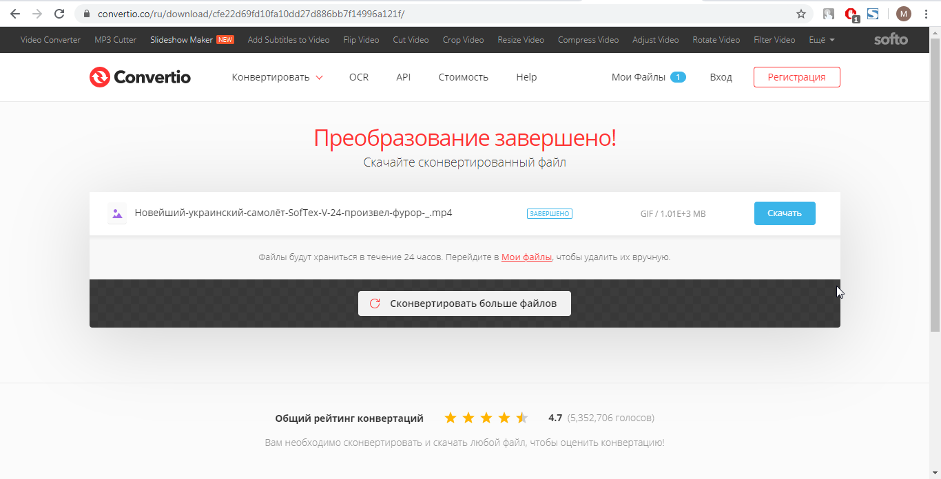
Task: Click the image file icon beside the filename
Action: [117, 214]
